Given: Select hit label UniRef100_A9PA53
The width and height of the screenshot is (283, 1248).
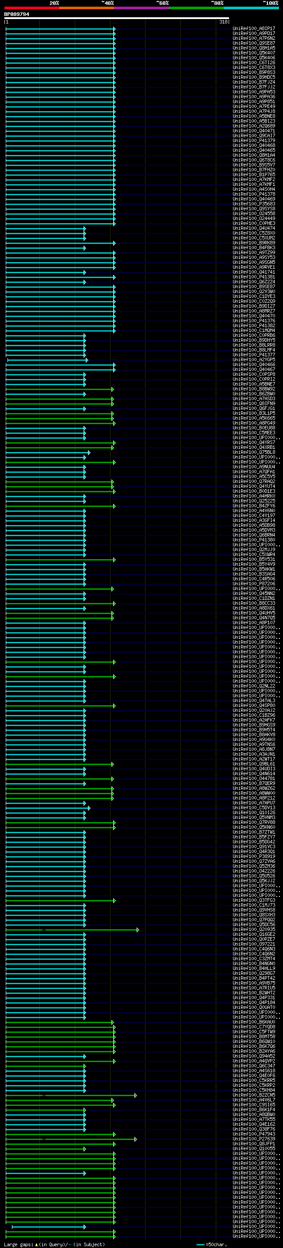Looking at the screenshot, I should tap(254, 92).
